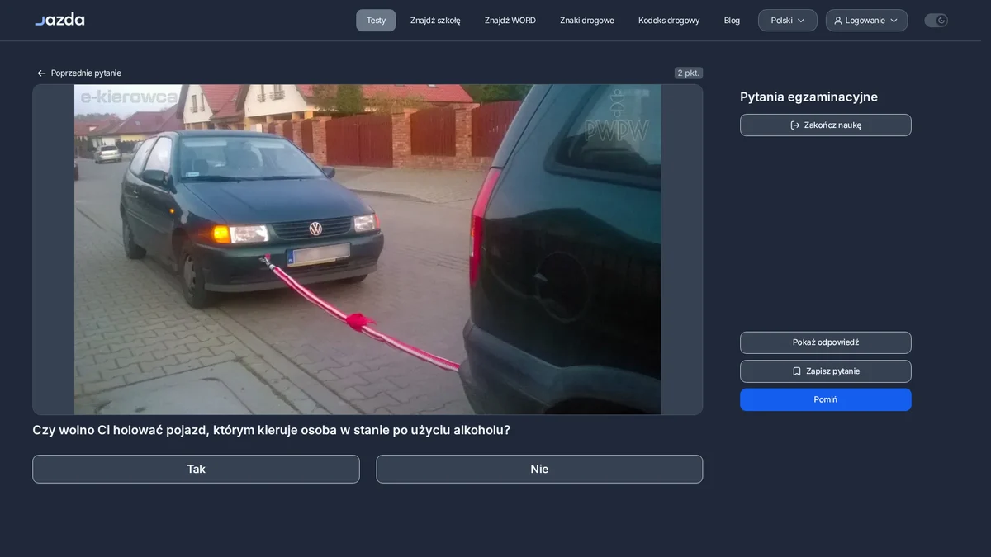Viewport: 991px width, 557px height.
Task: Open the Testy tab
Action: [x=376, y=21]
